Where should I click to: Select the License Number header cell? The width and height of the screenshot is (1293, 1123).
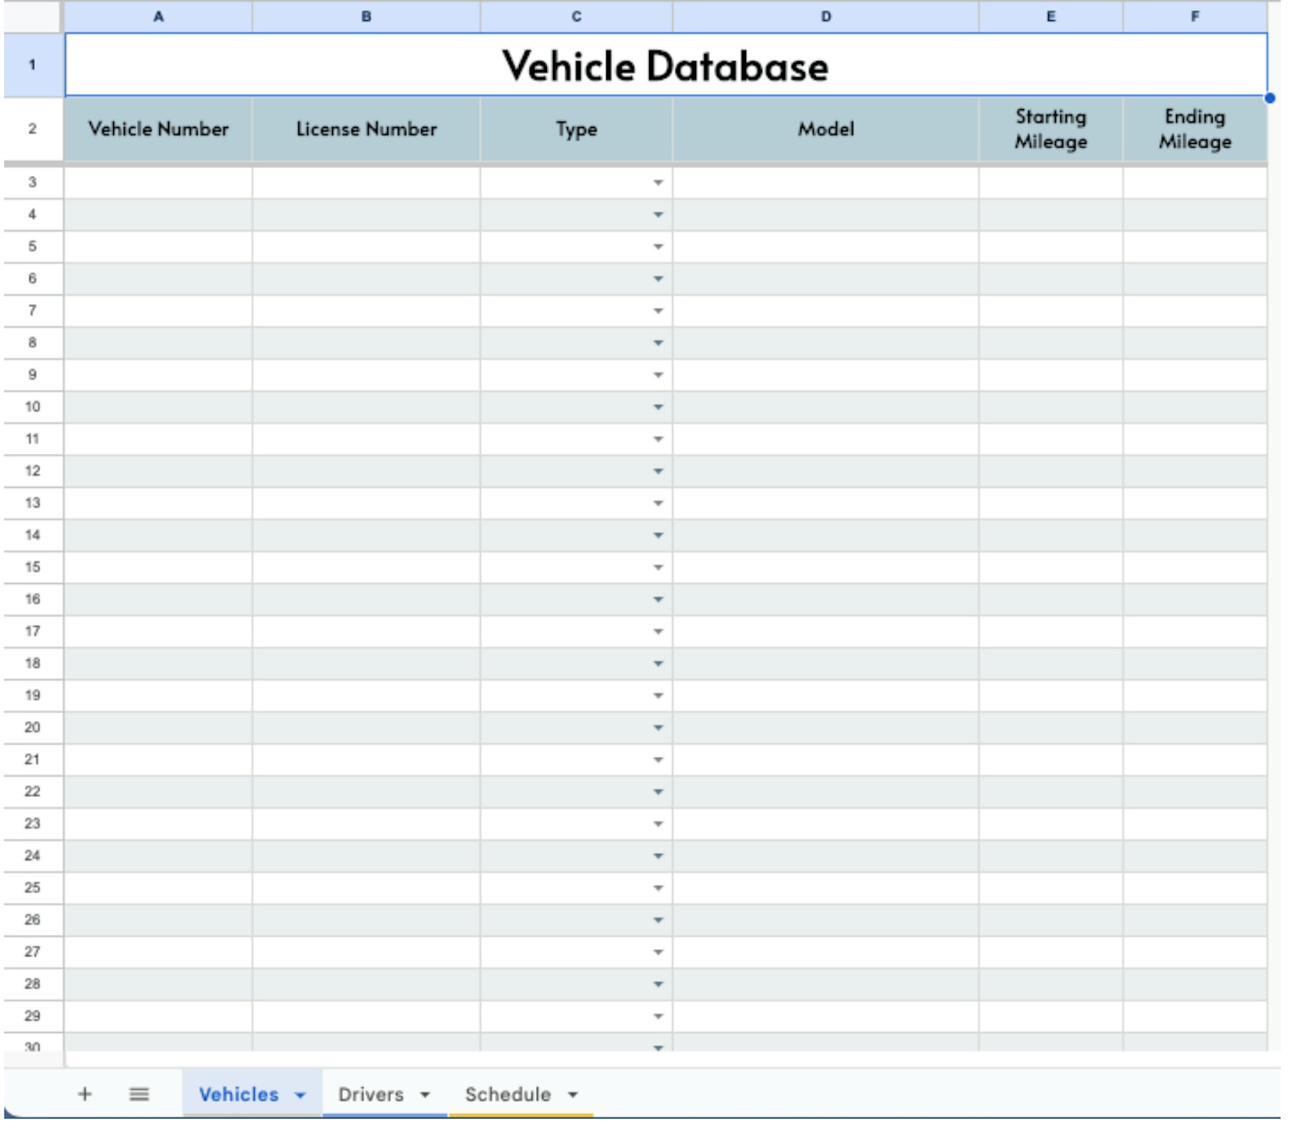tap(366, 129)
